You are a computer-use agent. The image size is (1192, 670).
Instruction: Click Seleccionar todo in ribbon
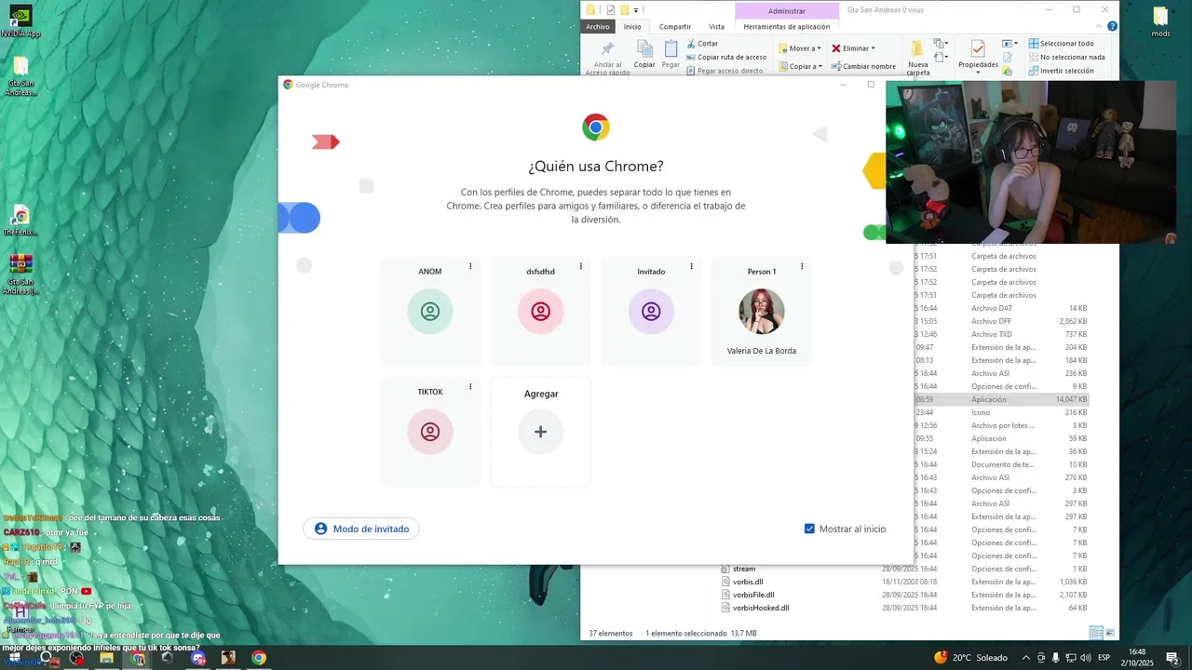(1061, 44)
